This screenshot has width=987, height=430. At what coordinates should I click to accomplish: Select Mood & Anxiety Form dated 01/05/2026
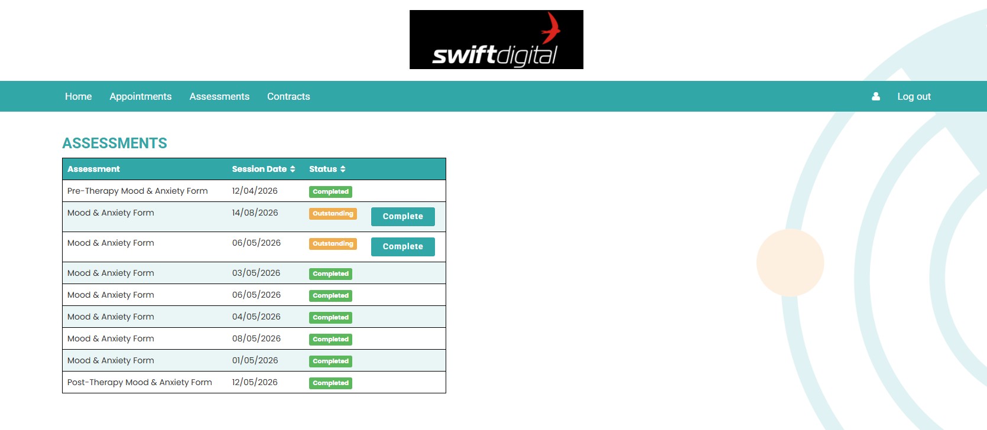[x=111, y=360]
